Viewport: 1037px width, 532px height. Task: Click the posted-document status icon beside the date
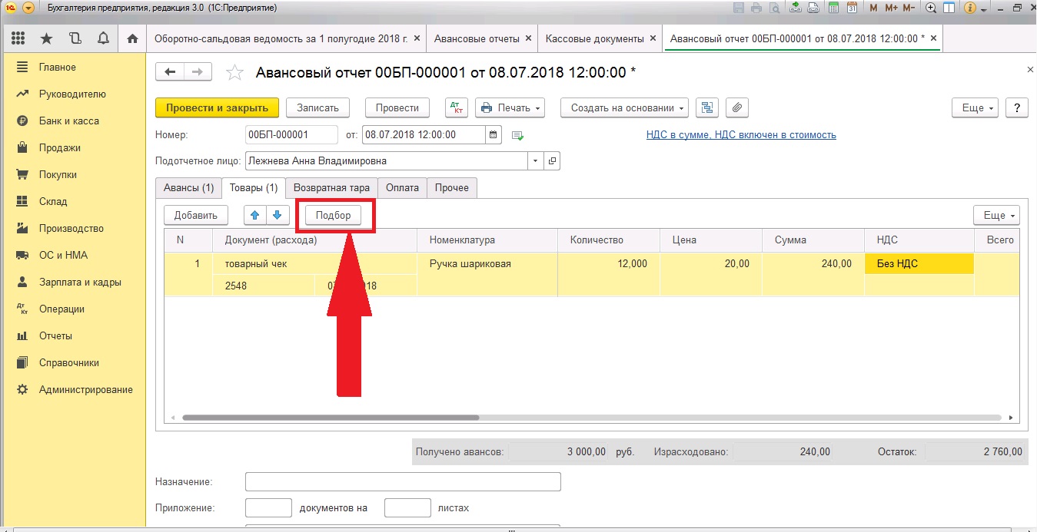tap(517, 136)
